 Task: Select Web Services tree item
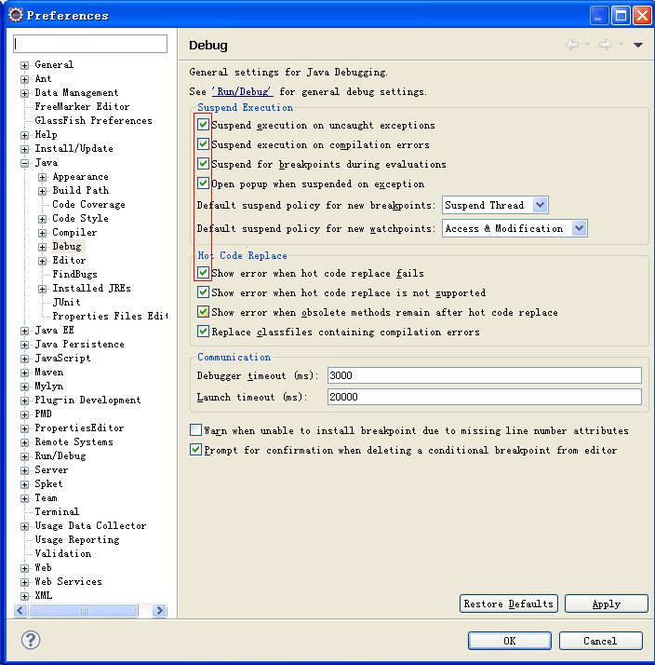pos(68,581)
